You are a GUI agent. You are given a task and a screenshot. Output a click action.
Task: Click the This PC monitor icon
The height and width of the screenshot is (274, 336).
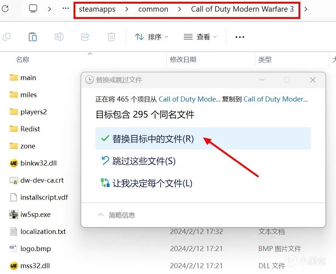[x=33, y=9]
